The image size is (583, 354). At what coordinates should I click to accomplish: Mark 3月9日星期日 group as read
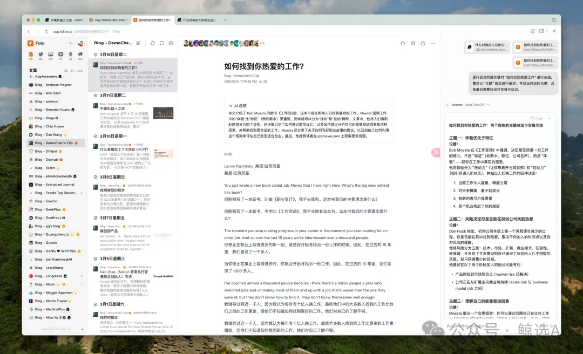click(96, 177)
